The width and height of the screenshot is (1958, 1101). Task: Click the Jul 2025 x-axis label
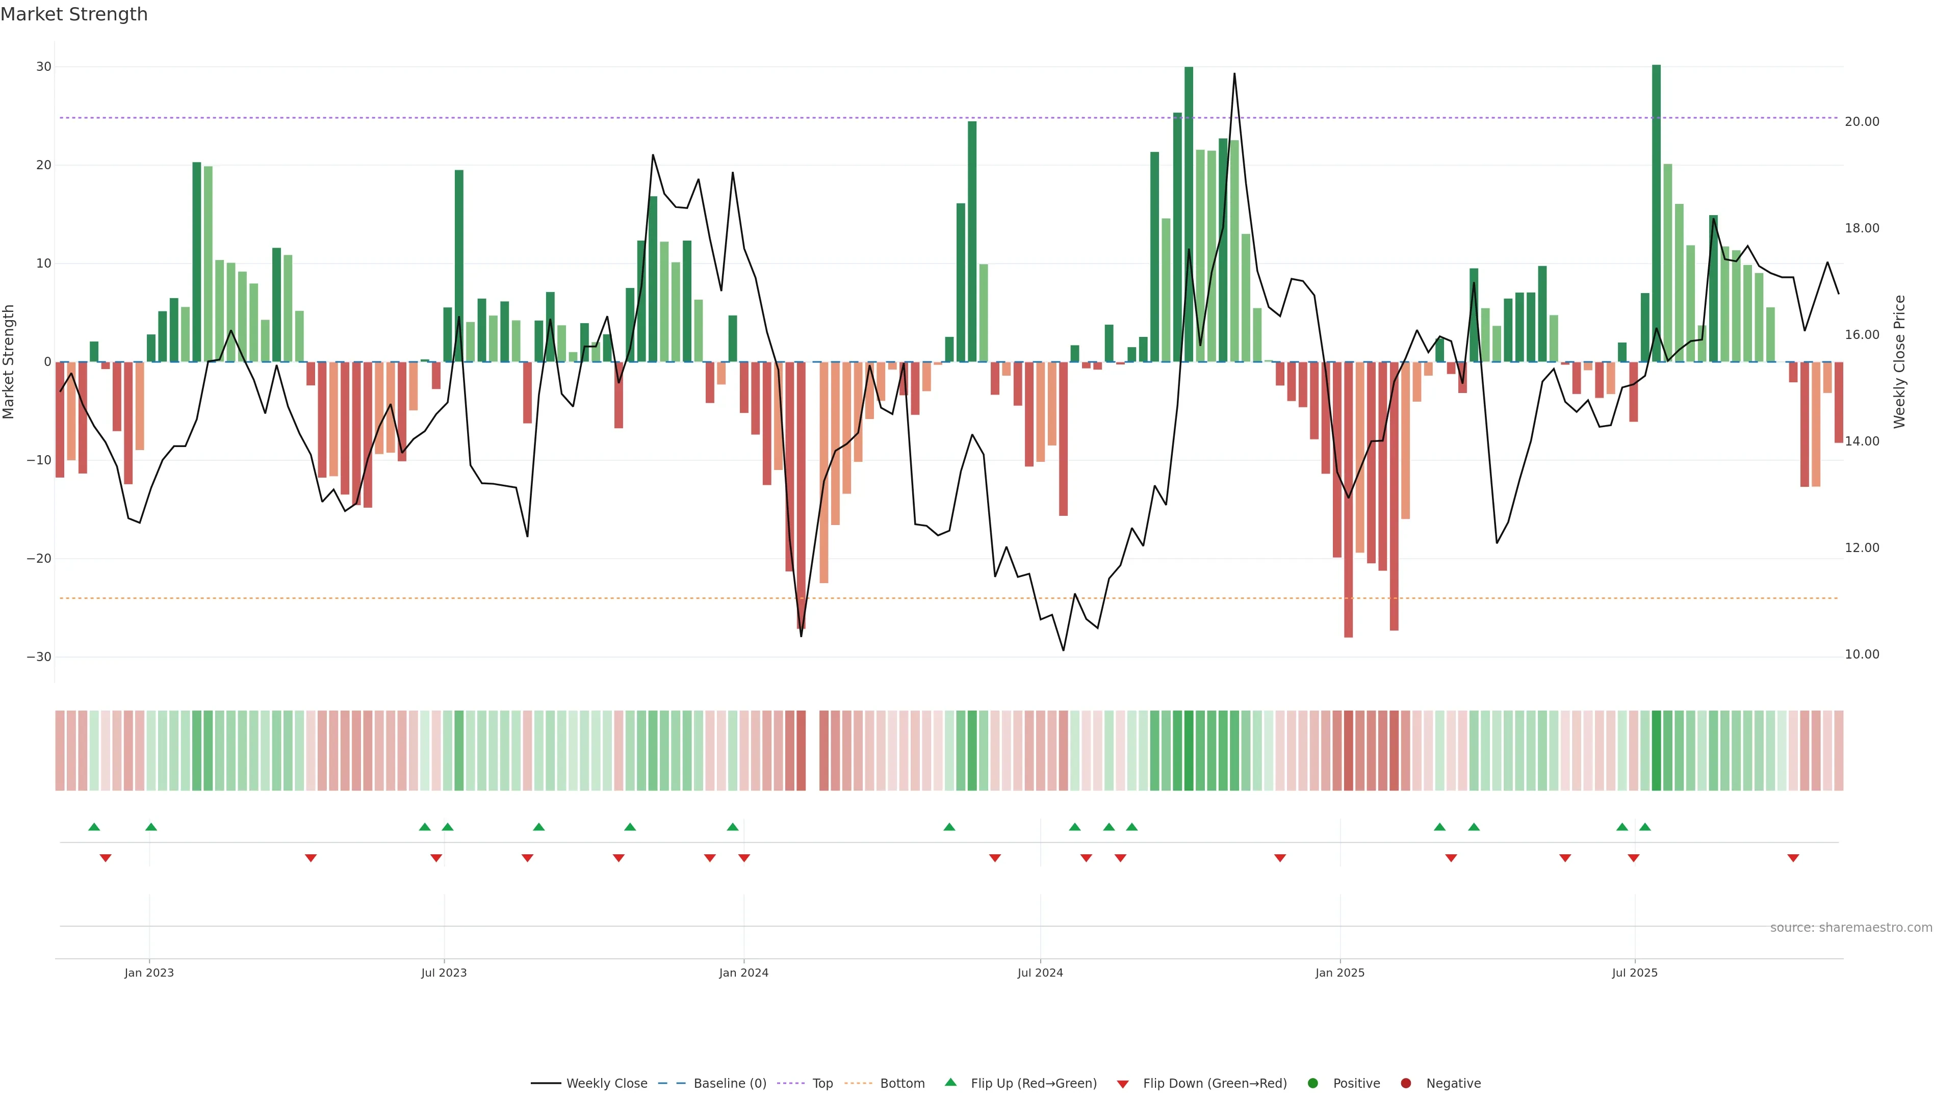coord(1634,973)
